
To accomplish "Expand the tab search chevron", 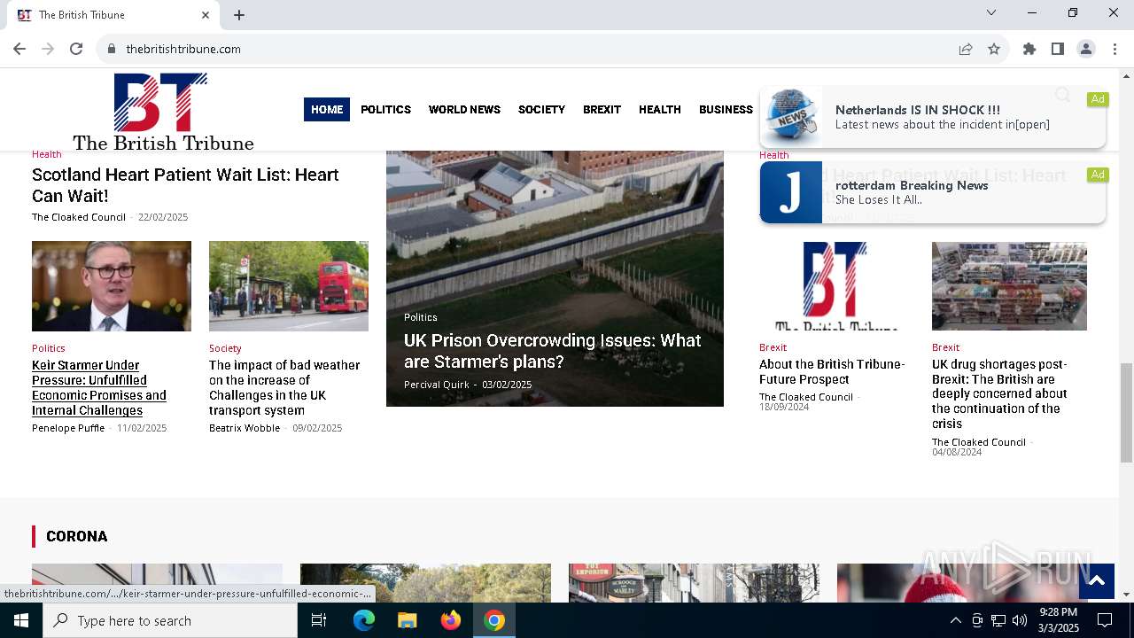I will click(991, 12).
